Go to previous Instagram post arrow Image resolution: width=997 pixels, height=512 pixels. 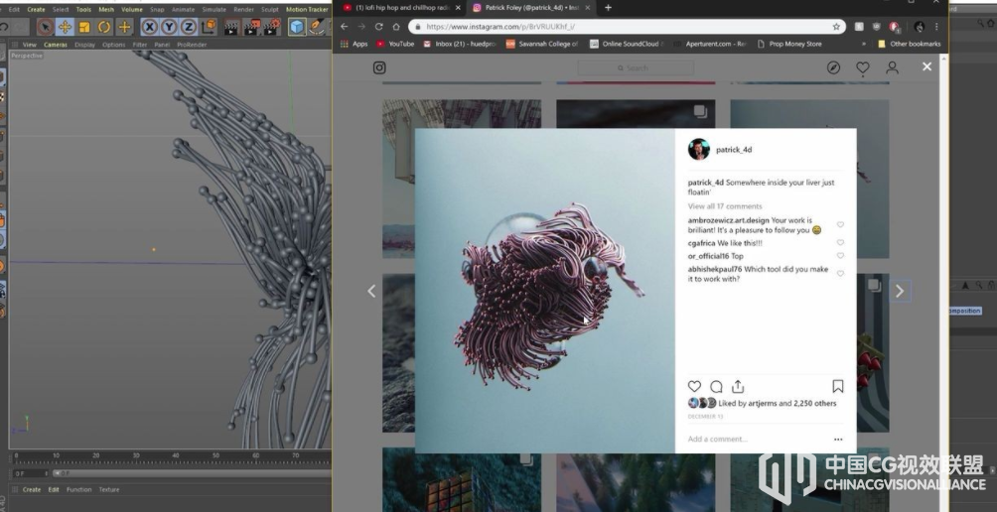click(371, 291)
